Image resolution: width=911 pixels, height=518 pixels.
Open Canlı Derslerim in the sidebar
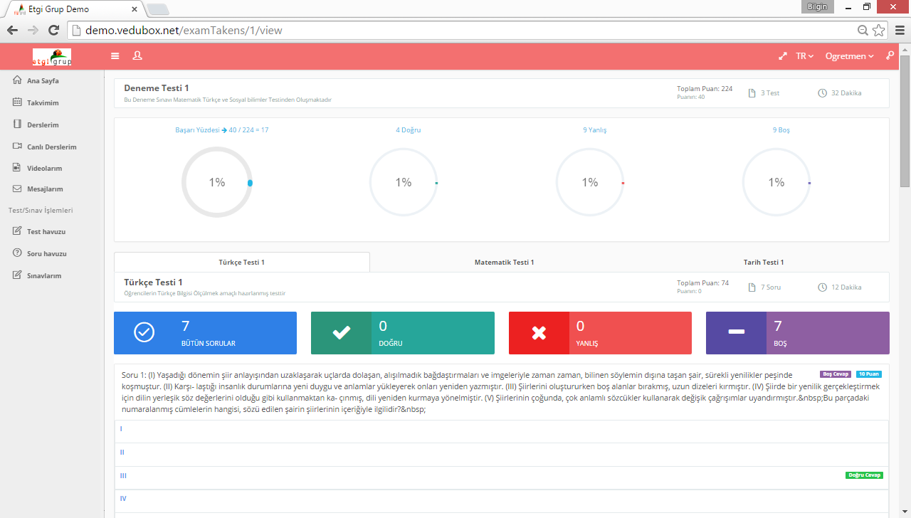click(x=51, y=147)
